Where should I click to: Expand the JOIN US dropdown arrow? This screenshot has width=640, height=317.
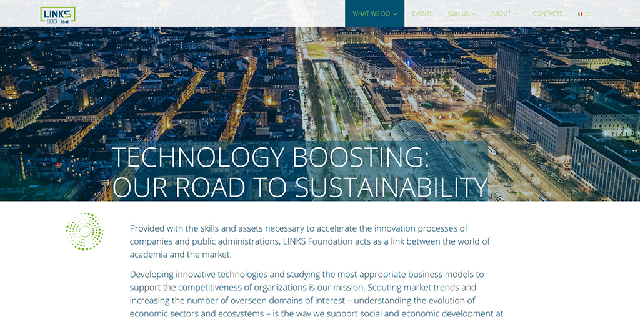point(474,14)
